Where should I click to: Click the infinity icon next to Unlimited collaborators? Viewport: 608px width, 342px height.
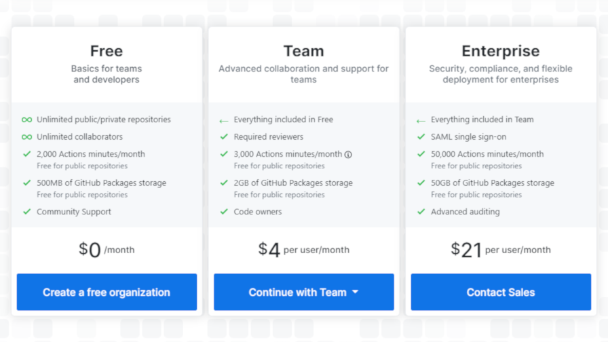click(x=26, y=137)
